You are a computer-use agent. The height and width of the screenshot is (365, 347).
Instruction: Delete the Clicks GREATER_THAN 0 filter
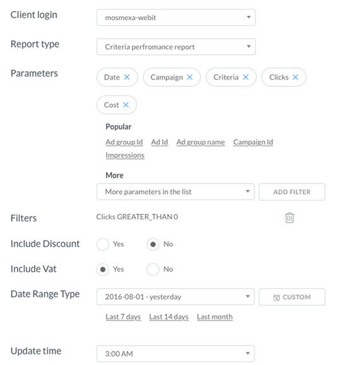(x=290, y=217)
